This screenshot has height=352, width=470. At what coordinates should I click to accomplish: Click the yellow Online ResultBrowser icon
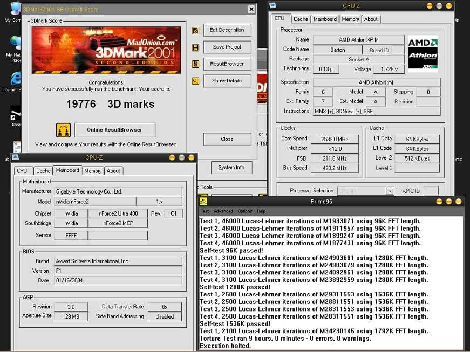63,130
